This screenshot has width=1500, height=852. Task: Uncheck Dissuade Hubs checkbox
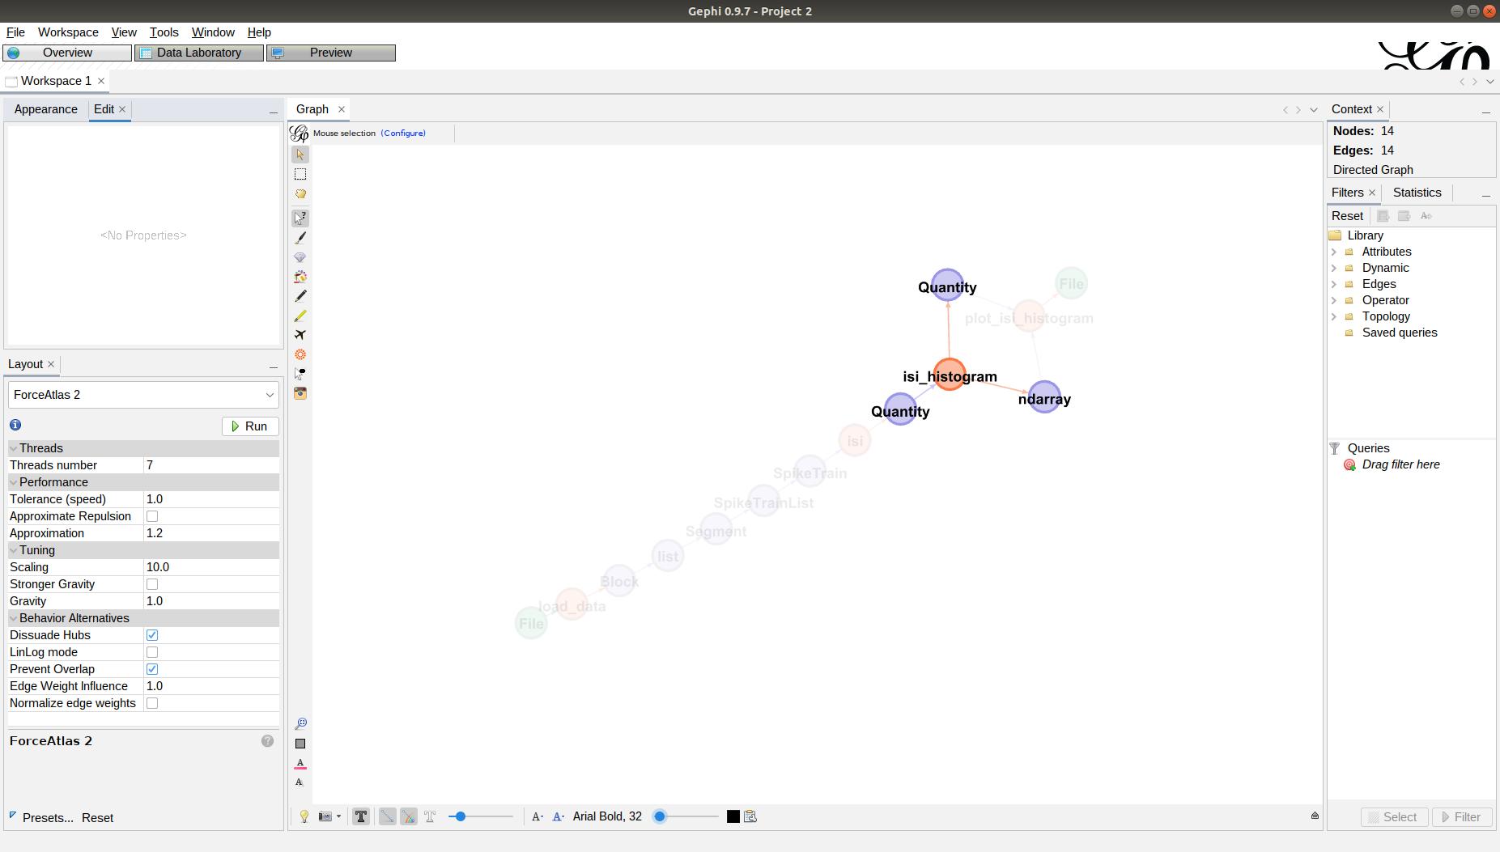tap(152, 635)
